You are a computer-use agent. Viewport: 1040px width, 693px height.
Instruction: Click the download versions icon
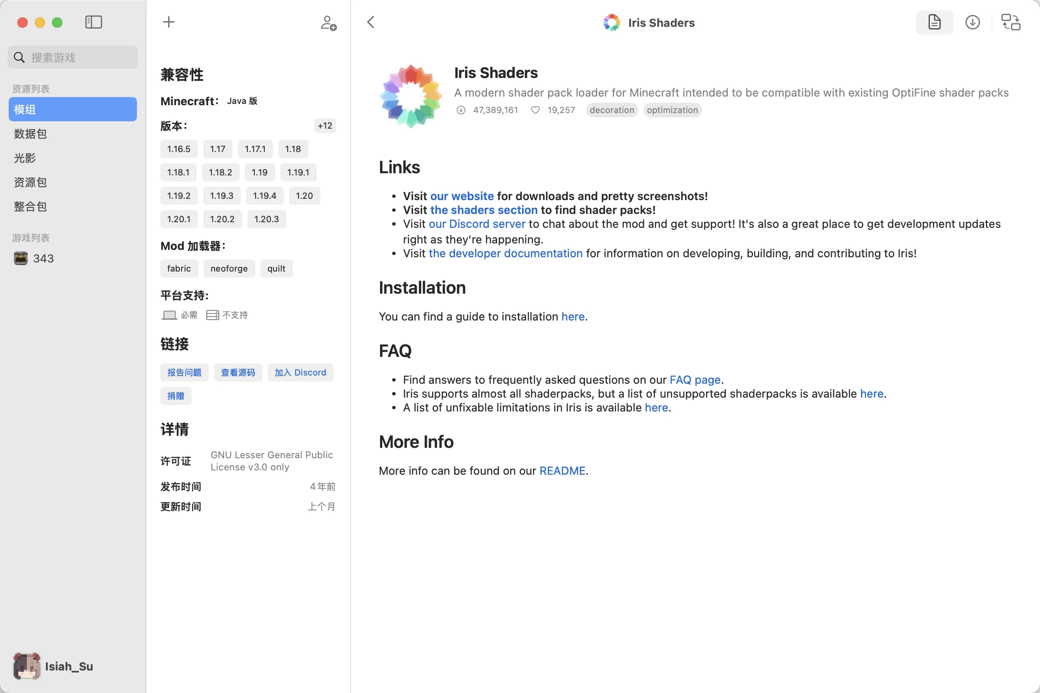click(x=972, y=22)
